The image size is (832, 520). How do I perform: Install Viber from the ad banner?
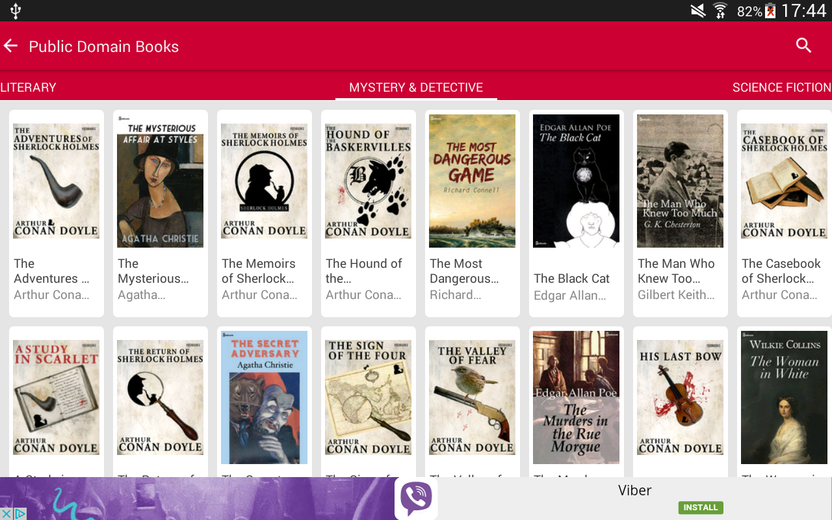701,508
